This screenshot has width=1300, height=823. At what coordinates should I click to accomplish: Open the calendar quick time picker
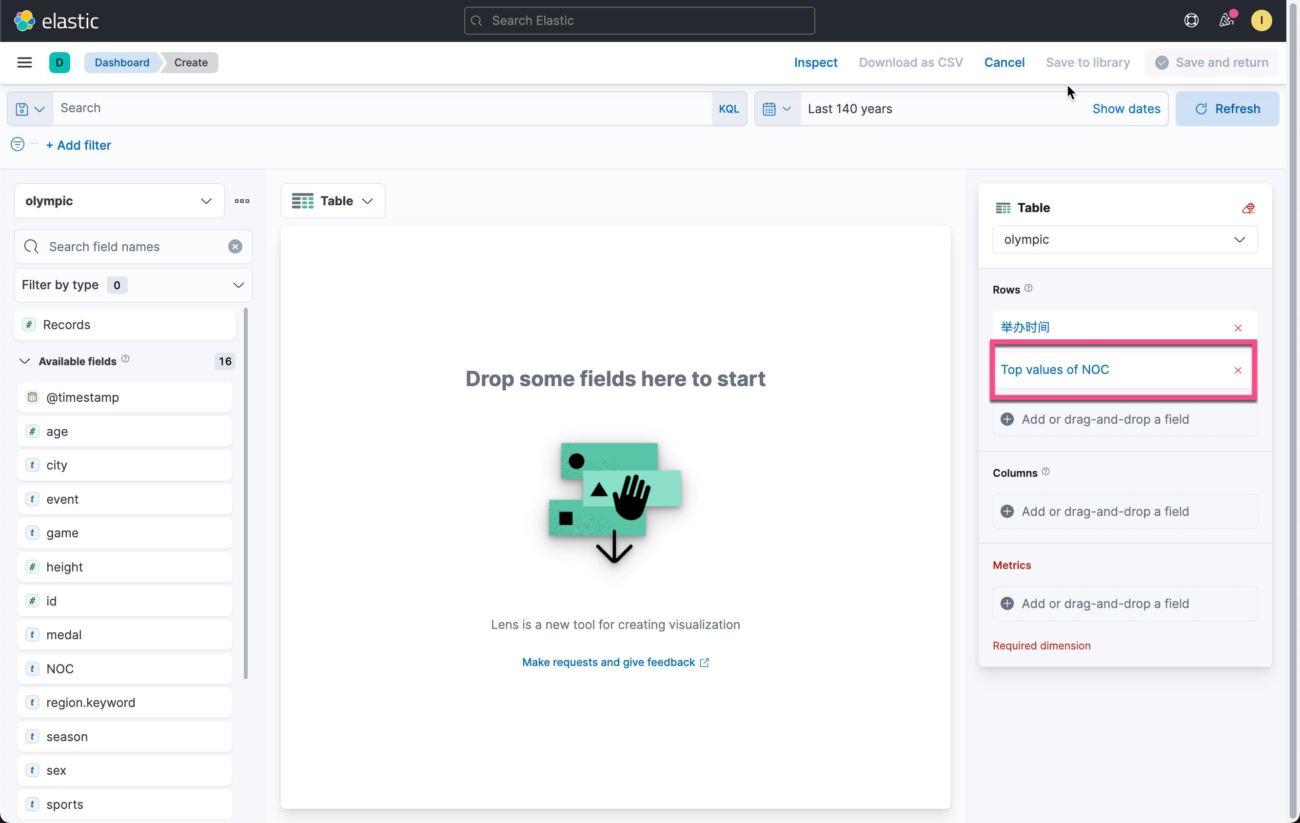pos(777,109)
